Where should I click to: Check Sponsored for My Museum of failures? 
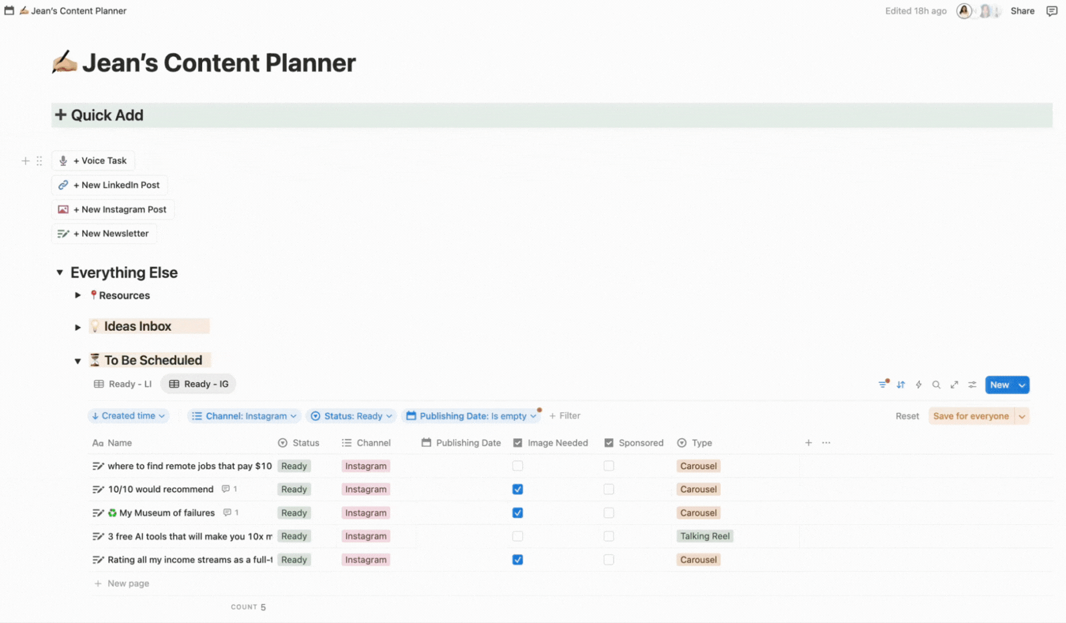click(x=609, y=513)
